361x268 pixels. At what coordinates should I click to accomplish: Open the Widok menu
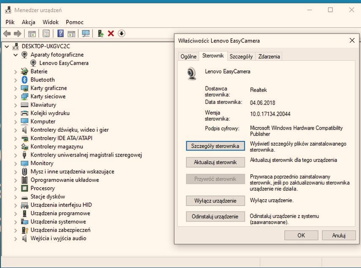click(x=50, y=22)
